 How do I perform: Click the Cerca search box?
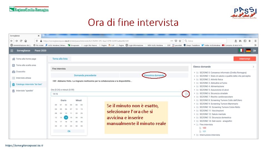[x=205, y=41]
